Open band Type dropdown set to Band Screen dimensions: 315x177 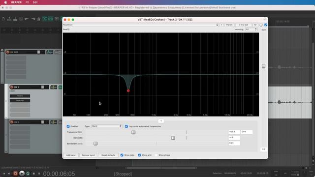pyautogui.click(x=107, y=126)
